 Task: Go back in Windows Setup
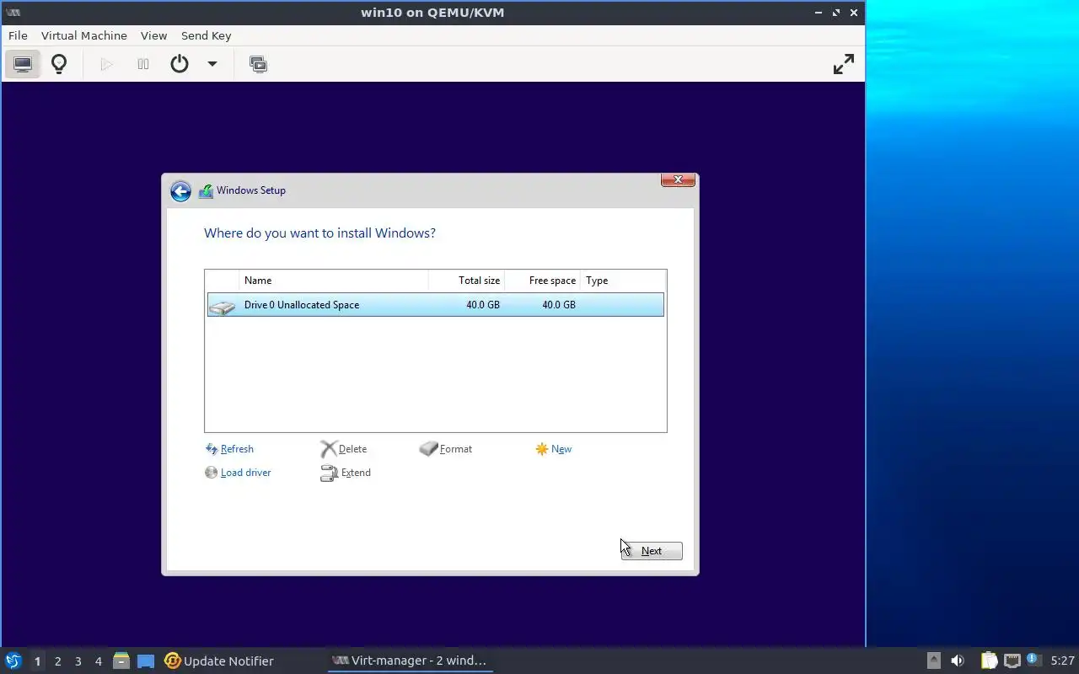click(x=180, y=191)
